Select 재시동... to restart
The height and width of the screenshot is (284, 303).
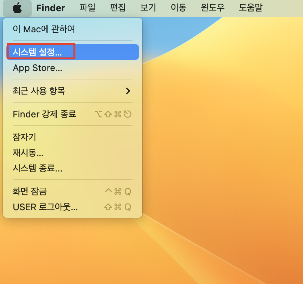coord(73,153)
